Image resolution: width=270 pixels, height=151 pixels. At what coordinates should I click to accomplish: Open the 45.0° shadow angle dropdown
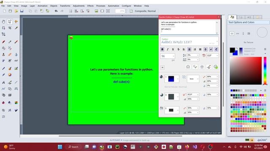(x=193, y=94)
